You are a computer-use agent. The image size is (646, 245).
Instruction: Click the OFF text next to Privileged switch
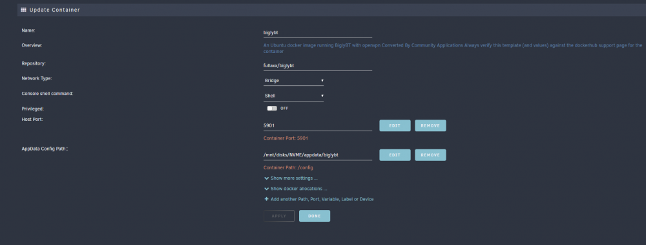(284, 109)
